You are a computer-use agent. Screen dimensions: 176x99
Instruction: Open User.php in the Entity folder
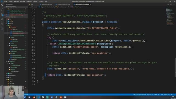tap(15, 41)
